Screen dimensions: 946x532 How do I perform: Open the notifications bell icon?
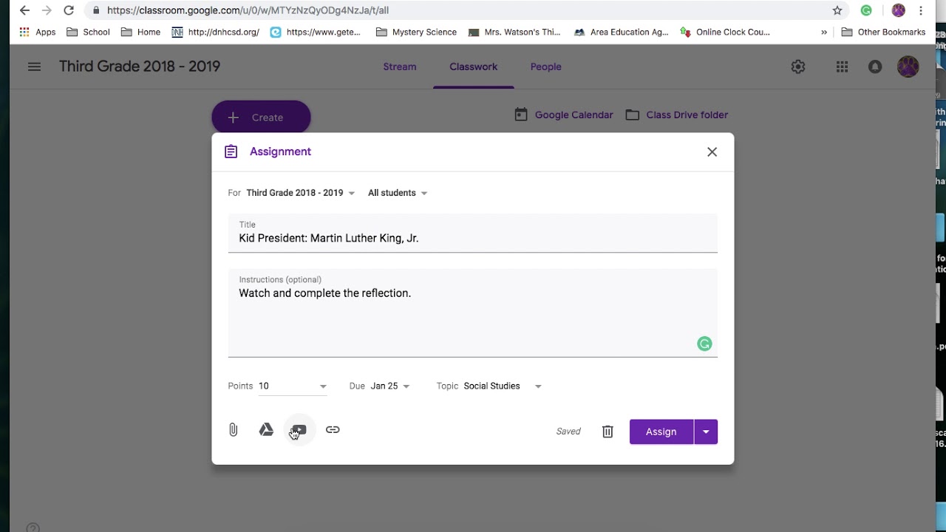(x=875, y=66)
